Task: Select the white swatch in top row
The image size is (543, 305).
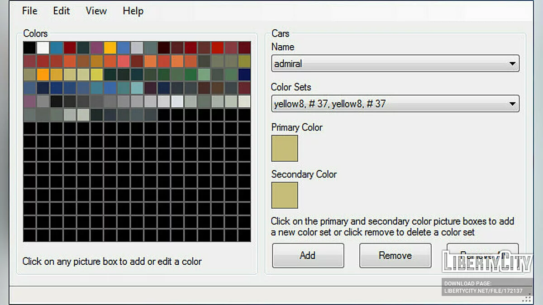Action: tap(43, 48)
